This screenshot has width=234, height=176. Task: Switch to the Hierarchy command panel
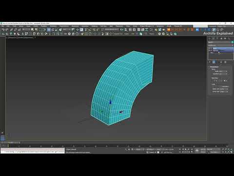[217, 39]
